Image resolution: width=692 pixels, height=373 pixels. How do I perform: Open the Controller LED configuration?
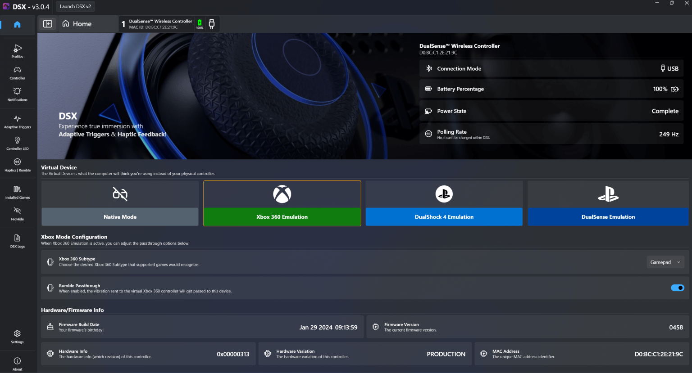click(17, 143)
